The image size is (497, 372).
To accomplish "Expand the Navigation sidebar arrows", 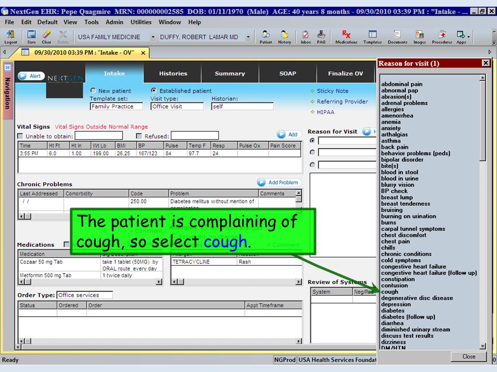I will (x=7, y=67).
